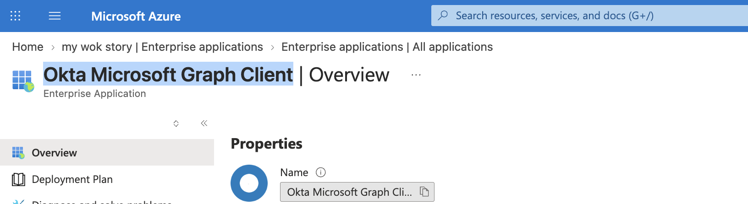Expand or collapse sidebar groups with up-down arrows
The width and height of the screenshot is (748, 204).
[176, 123]
